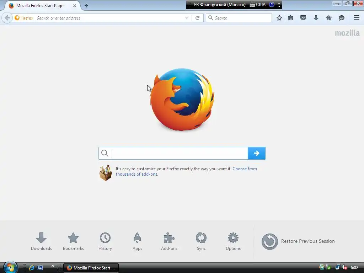Expand the address bar history dropdown
Image resolution: width=364 pixels, height=273 pixels.
tap(187, 18)
